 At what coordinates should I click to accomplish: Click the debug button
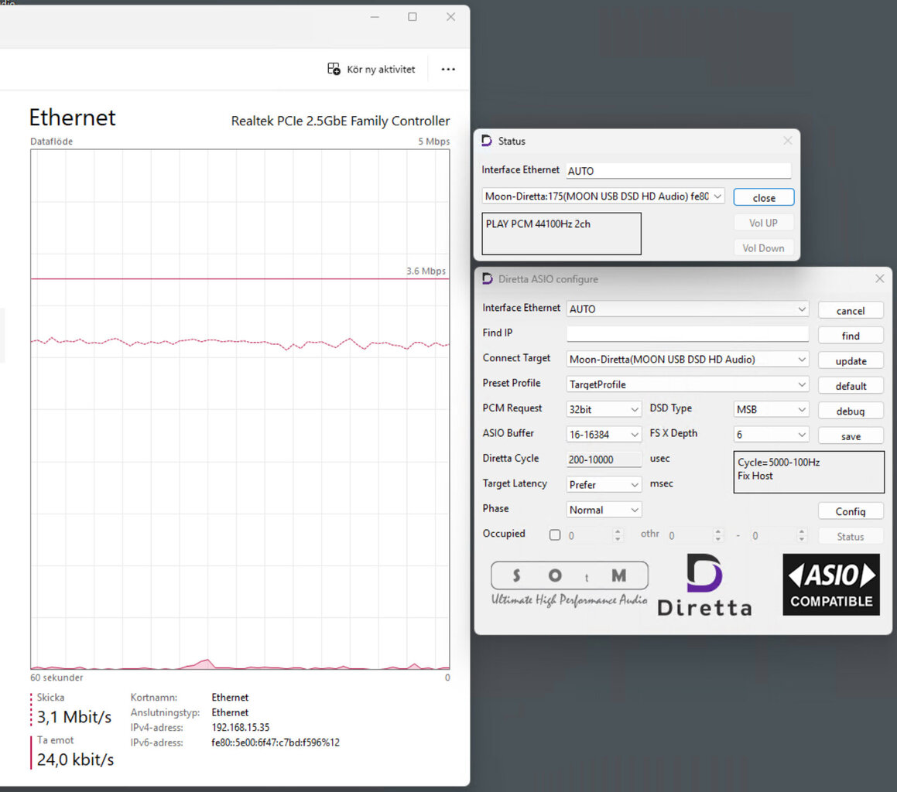click(x=851, y=411)
